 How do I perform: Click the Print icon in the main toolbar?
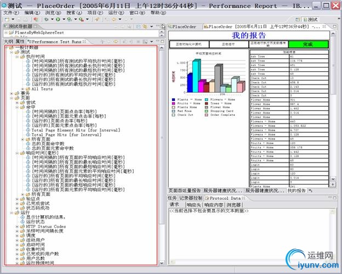26,19
